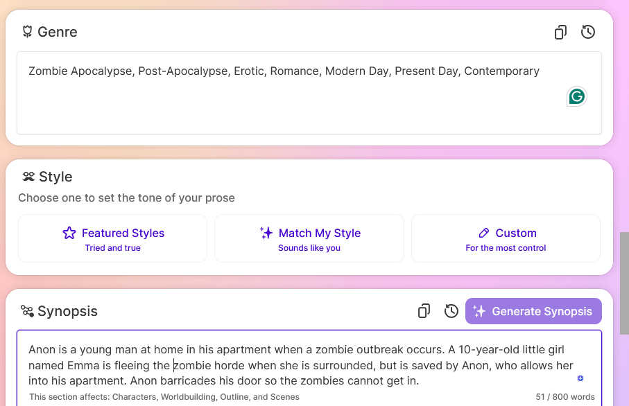Open the Synopsis section history
This screenshot has width=629, height=406.
click(x=451, y=311)
